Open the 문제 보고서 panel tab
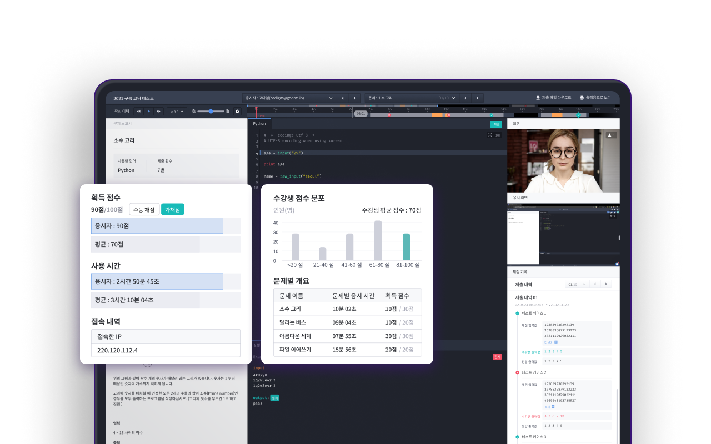711x444 pixels. pos(122,123)
